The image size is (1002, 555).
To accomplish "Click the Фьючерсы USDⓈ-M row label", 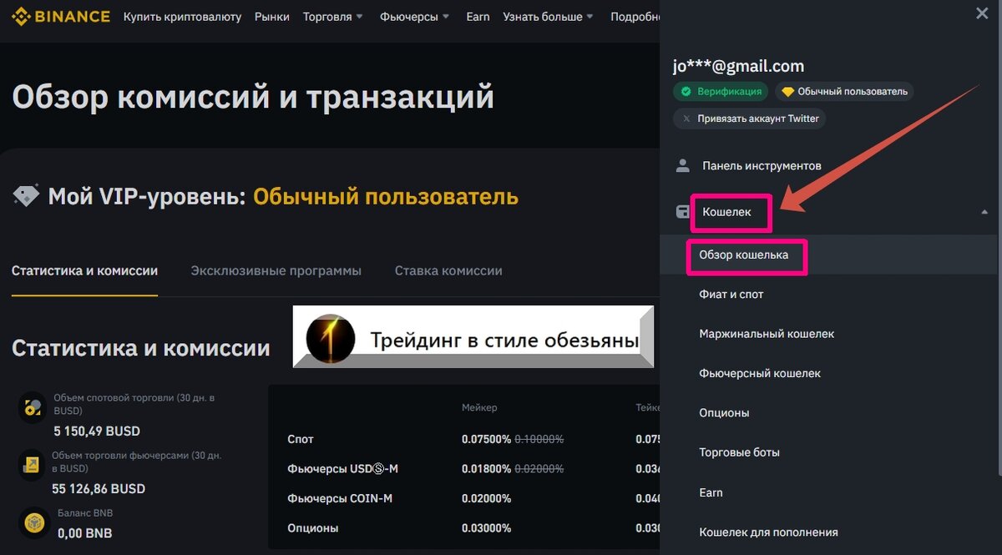I will [342, 469].
